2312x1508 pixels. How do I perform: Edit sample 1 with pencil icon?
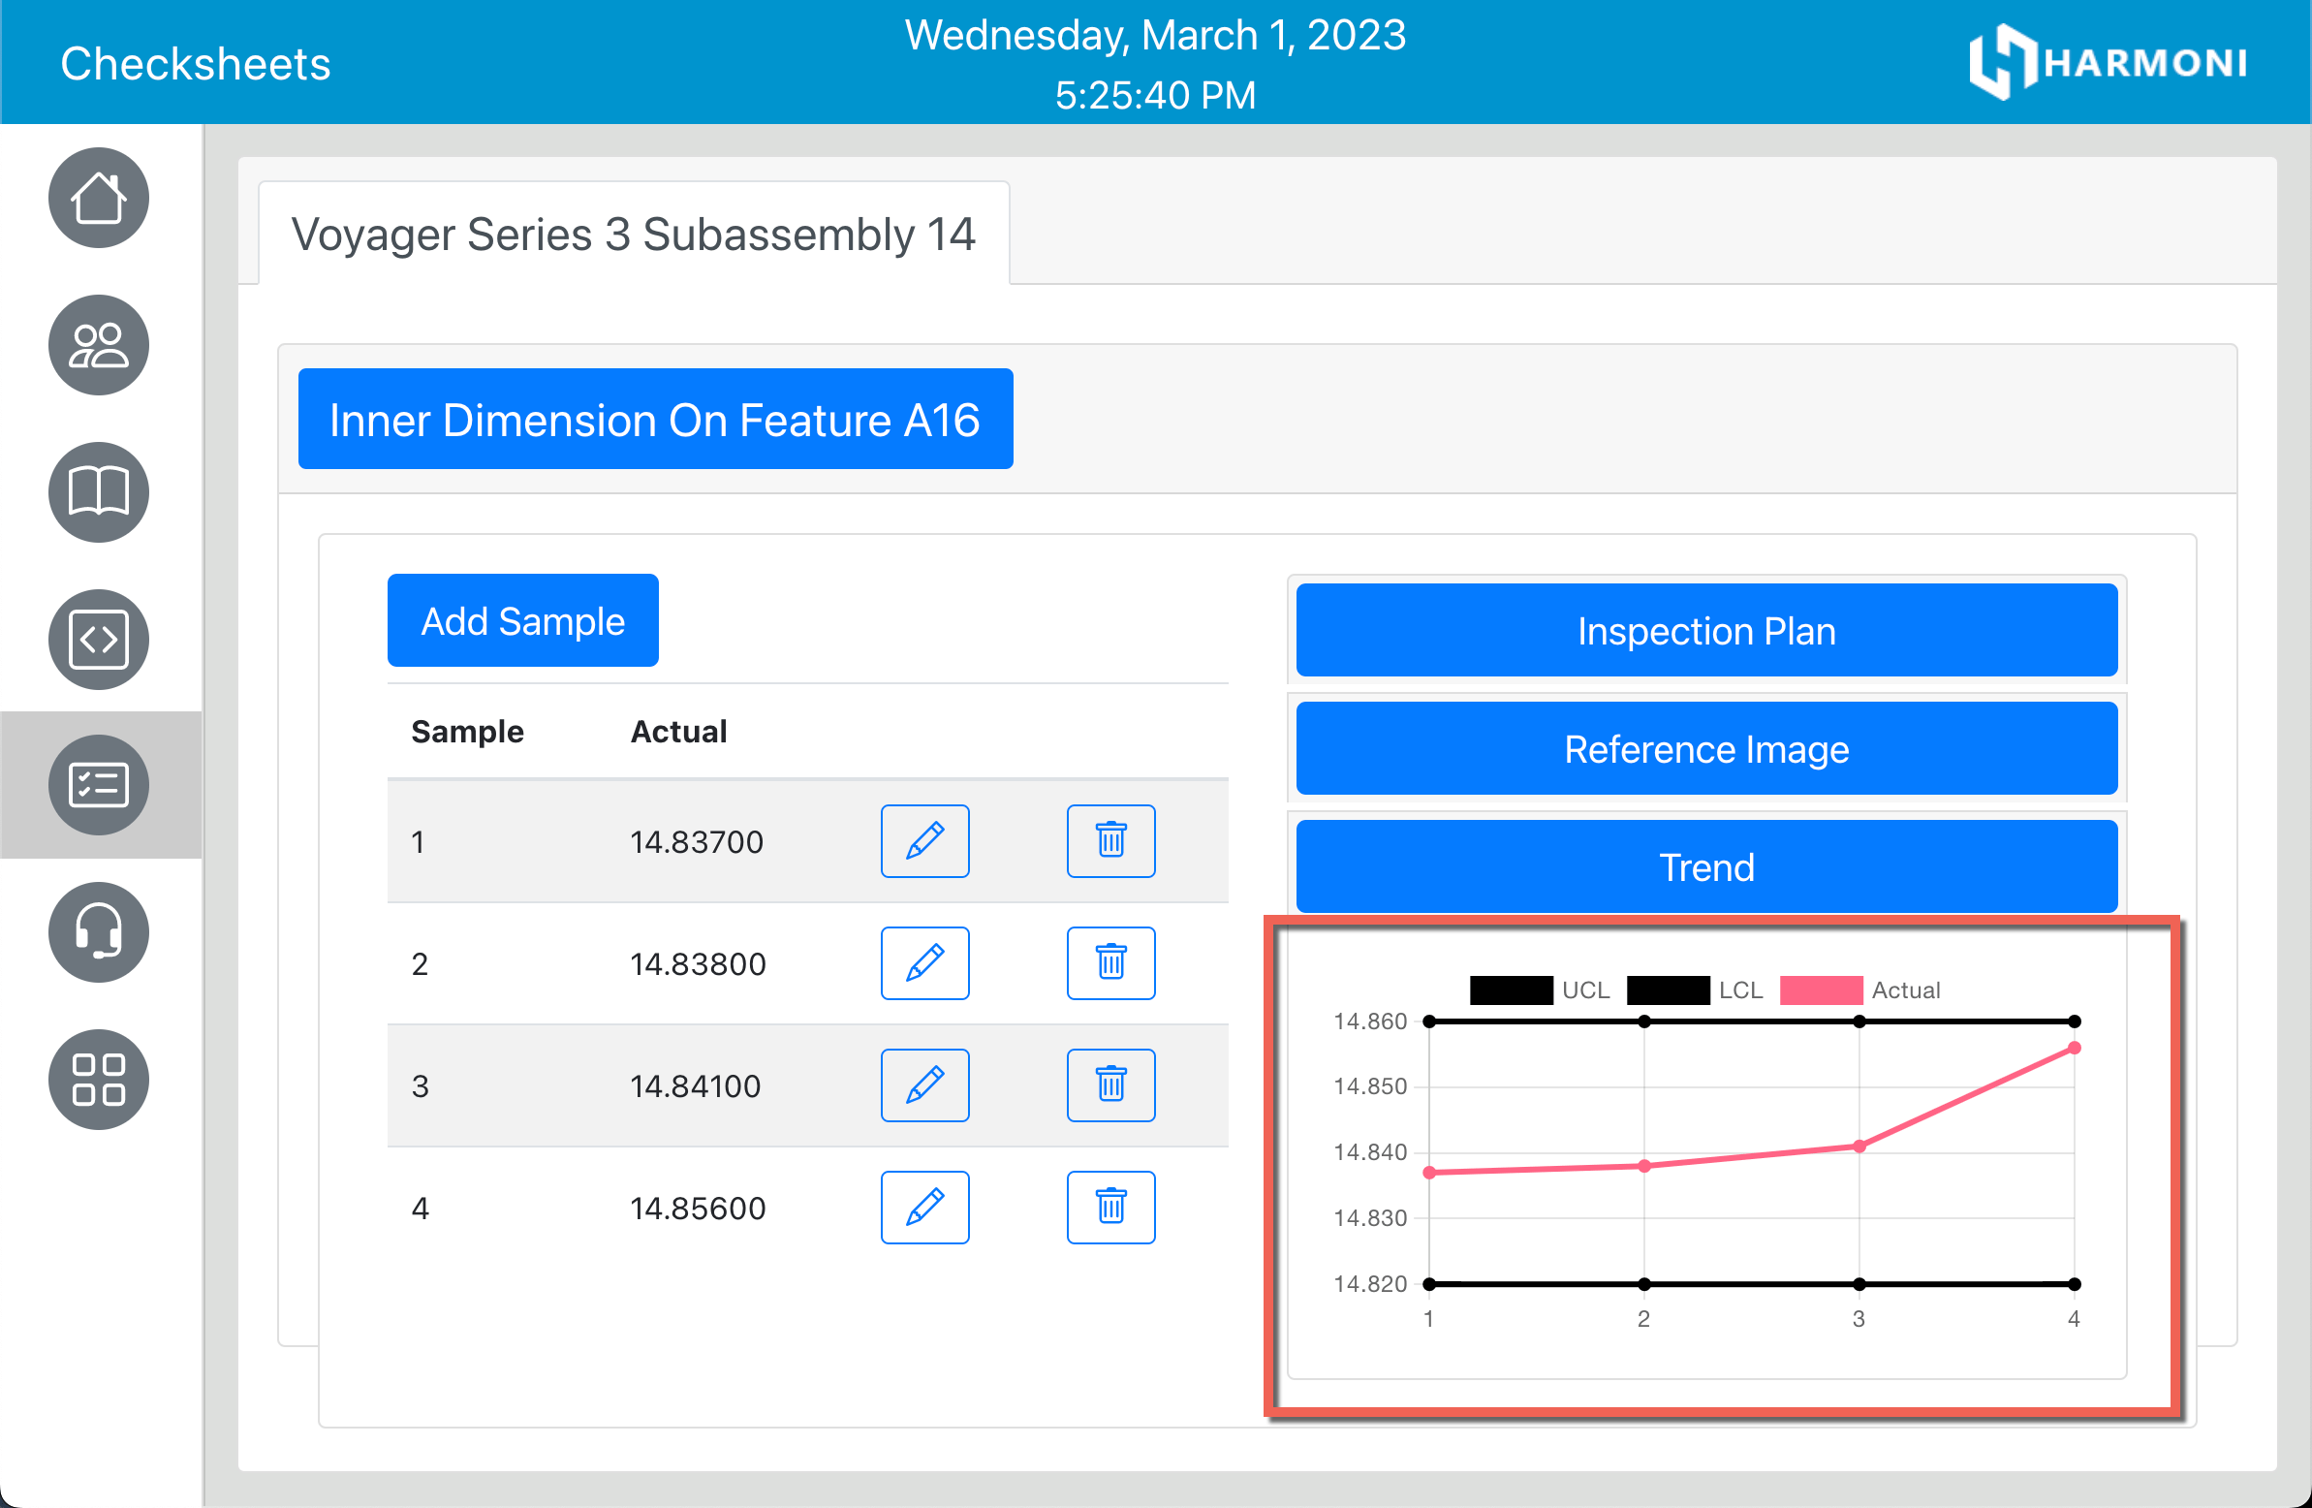(x=923, y=840)
